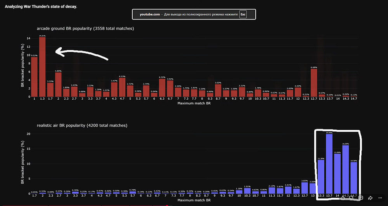
Task: Open the comments panel icon
Action: [361, 197]
